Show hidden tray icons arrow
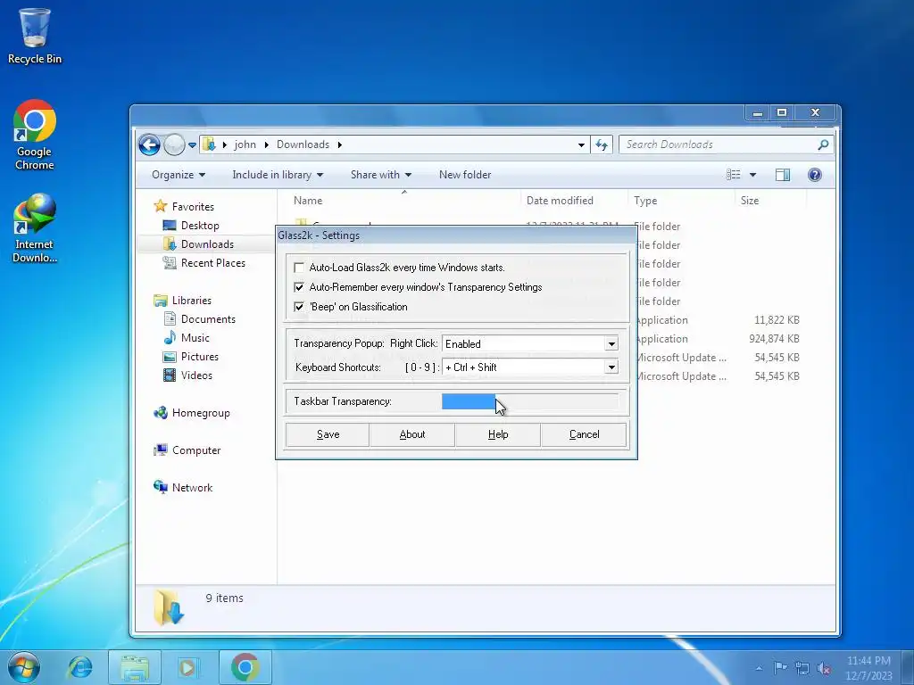The image size is (914, 685). click(759, 668)
